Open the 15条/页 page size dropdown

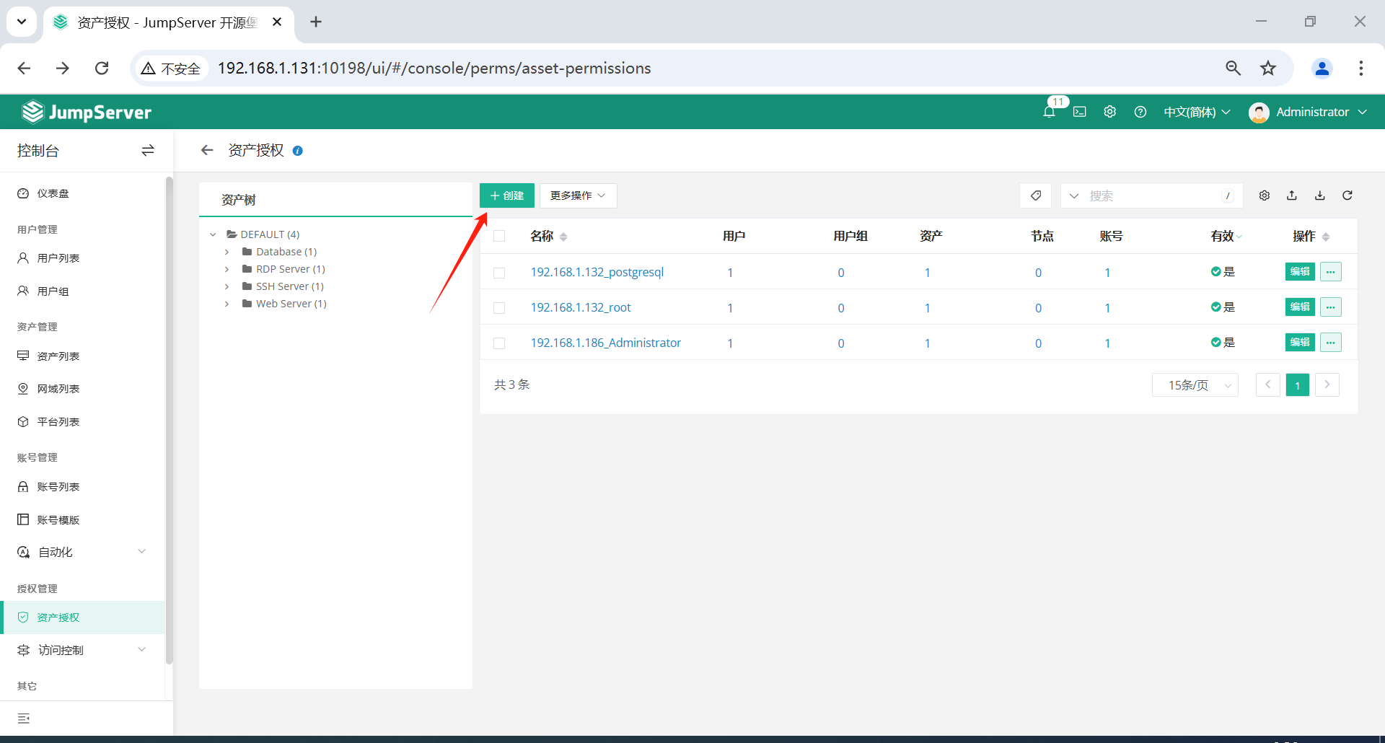(1195, 385)
